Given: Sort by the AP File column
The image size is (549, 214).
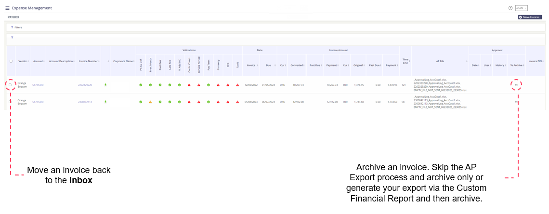Looking at the screenshot, I should 440,61.
